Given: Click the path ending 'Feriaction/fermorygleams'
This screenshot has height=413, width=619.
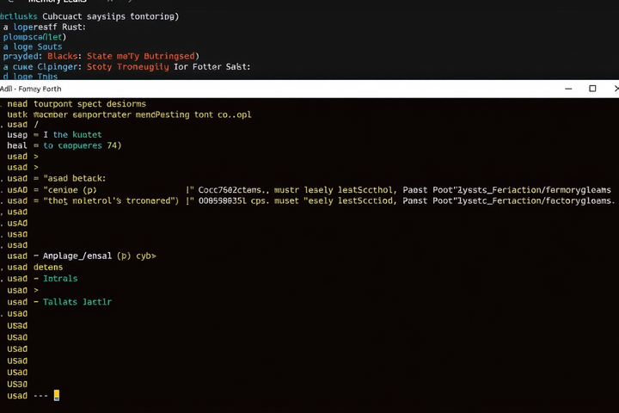Looking at the screenshot, I should point(534,189).
